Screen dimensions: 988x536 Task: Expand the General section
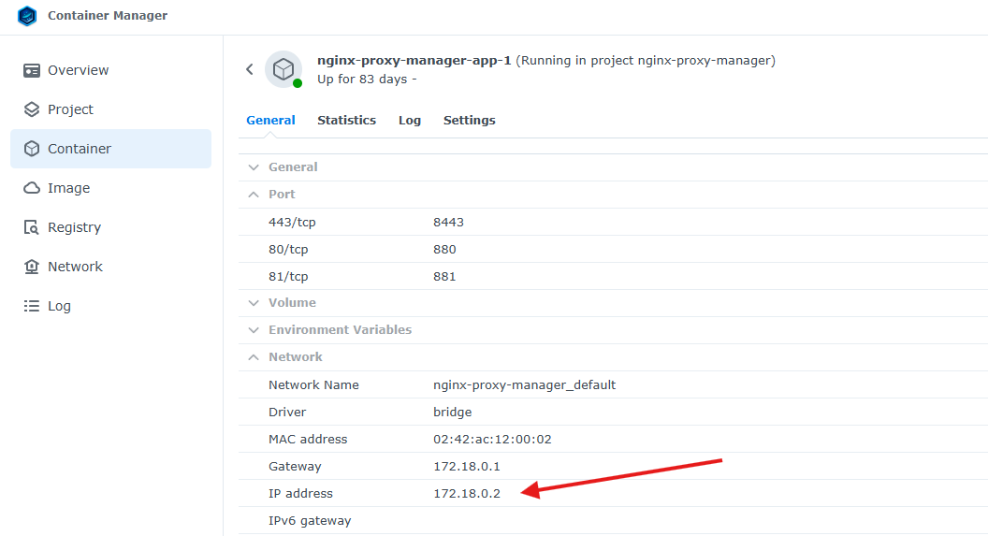[253, 167]
